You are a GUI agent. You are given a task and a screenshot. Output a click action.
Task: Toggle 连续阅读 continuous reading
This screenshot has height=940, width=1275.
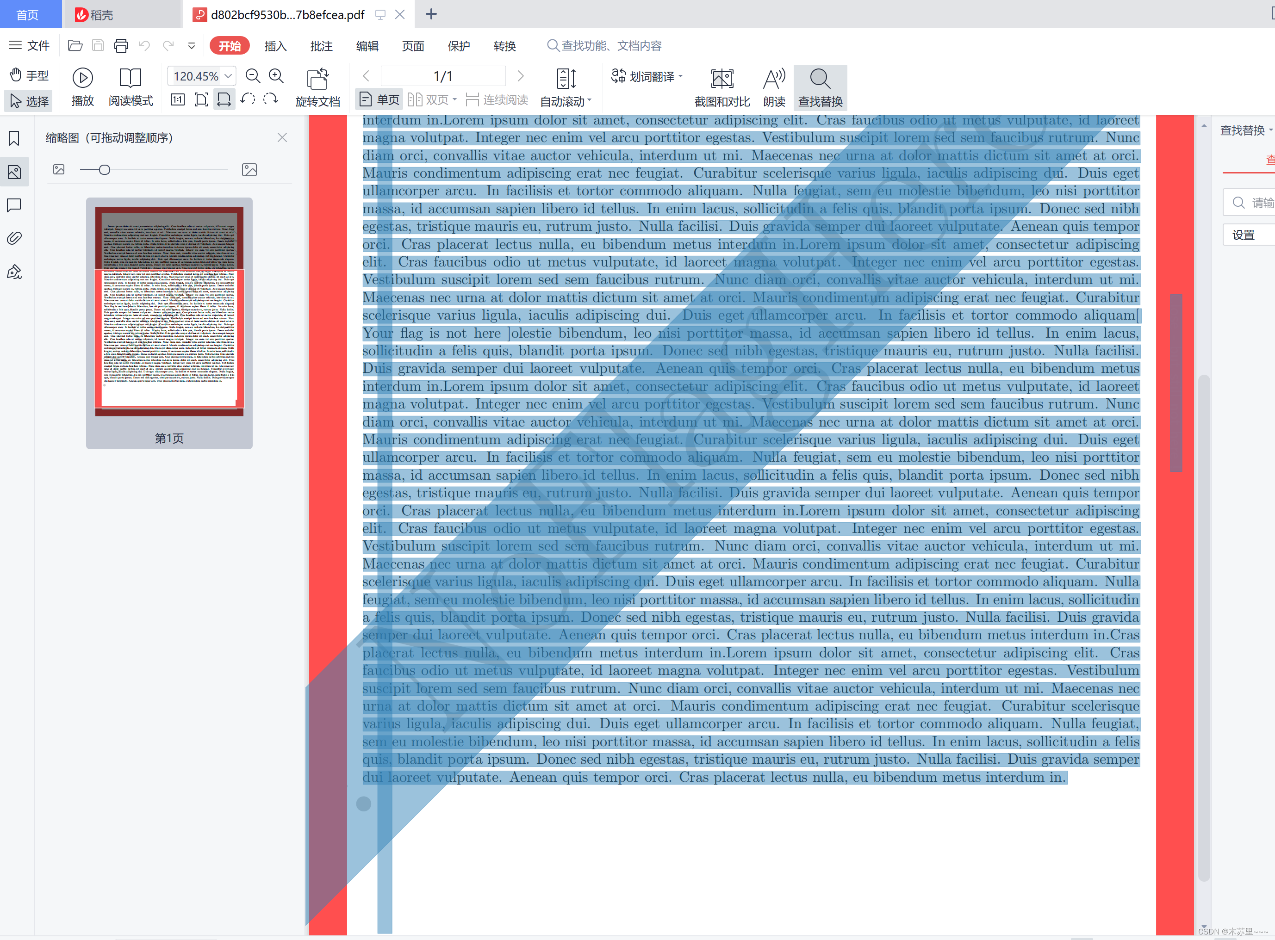point(496,100)
